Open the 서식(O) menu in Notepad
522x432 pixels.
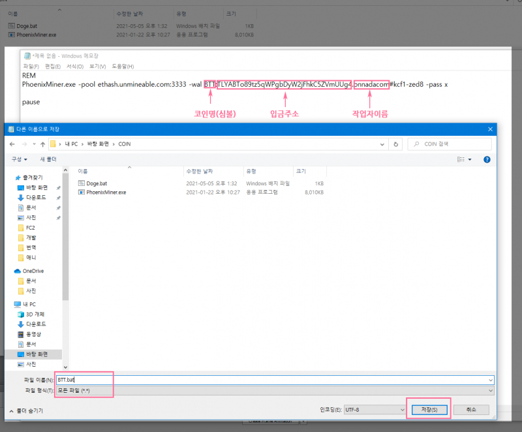tap(74, 67)
